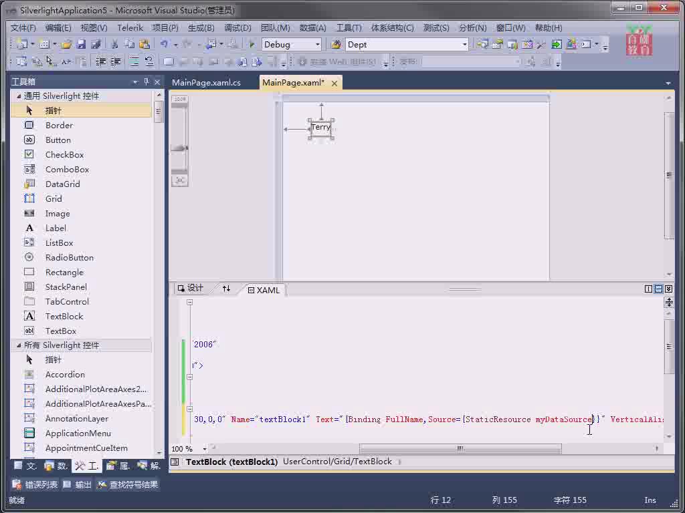Click the New Project toolbar icon
The image size is (685, 513).
tap(22, 44)
